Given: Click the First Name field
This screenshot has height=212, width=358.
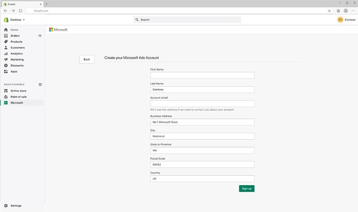Looking at the screenshot, I should coord(202,75).
